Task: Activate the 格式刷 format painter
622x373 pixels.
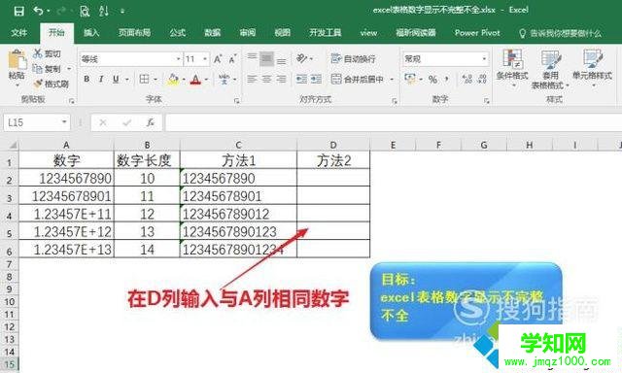Action: coord(52,85)
